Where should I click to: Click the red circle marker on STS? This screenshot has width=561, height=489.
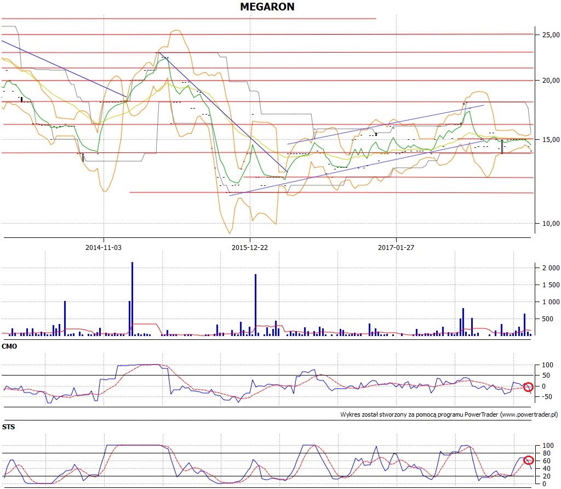tap(529, 460)
